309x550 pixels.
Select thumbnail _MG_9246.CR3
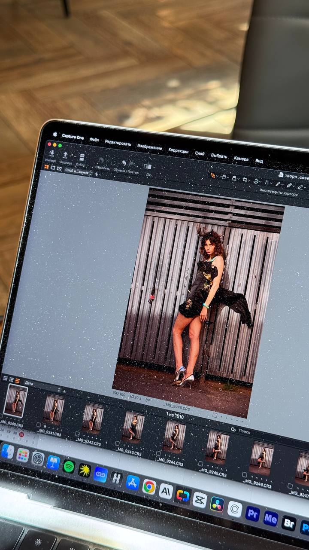[261, 458]
